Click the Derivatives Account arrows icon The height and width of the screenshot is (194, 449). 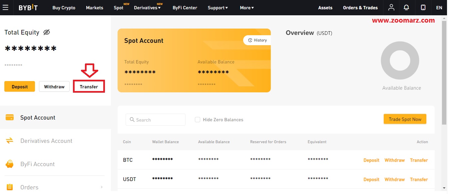[x=10, y=141]
